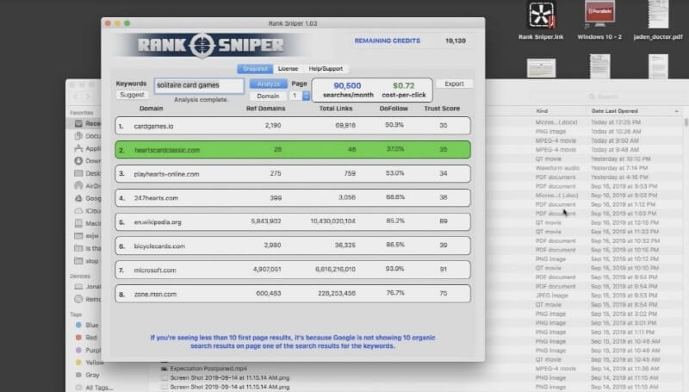Select the zone.msn.com row

click(293, 294)
